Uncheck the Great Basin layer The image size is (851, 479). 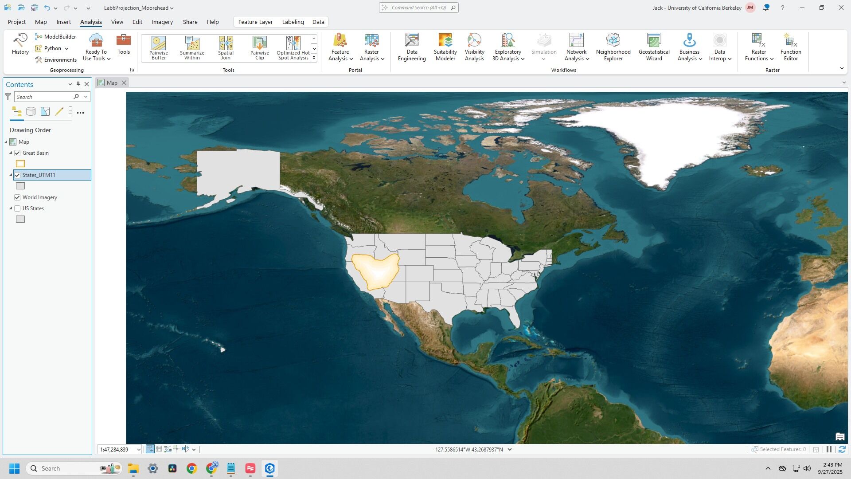[18, 153]
